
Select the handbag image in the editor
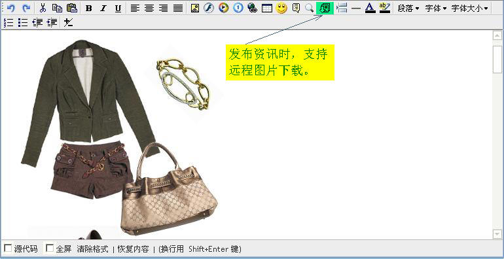click(169, 189)
